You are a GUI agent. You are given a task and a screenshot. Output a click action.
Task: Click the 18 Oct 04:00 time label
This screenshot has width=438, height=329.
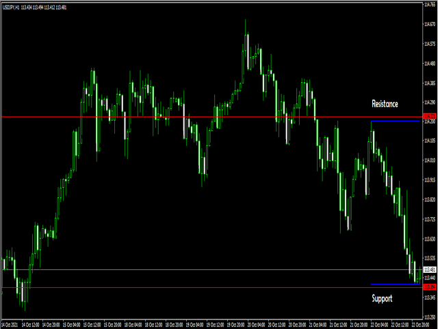click(x=133, y=324)
